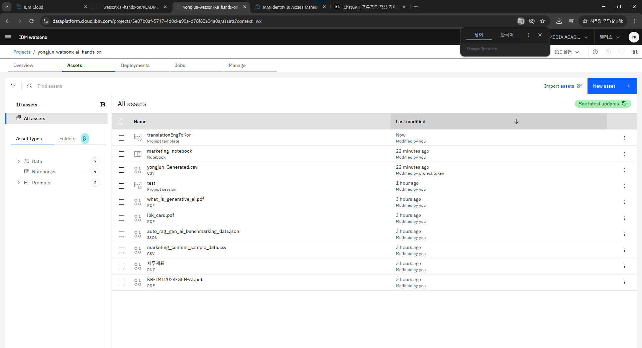Open Google Translate options three-dot menu
This screenshot has height=348, width=642.
[x=529, y=35]
